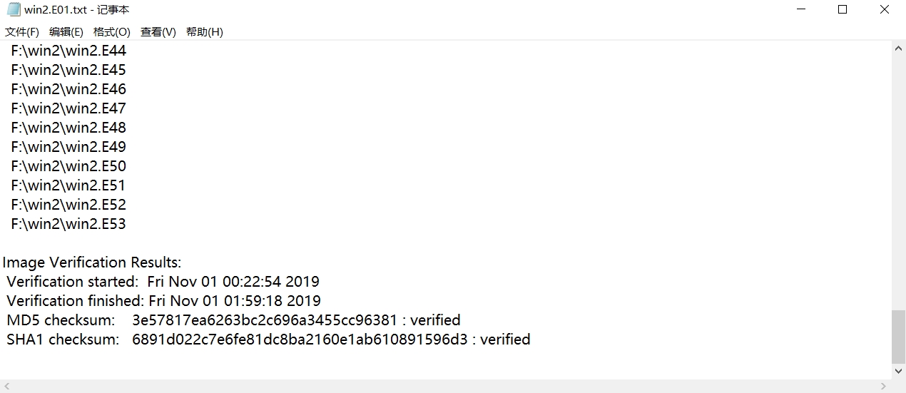Open the 格式(O) menu
Image resolution: width=906 pixels, height=393 pixels.
(x=112, y=32)
